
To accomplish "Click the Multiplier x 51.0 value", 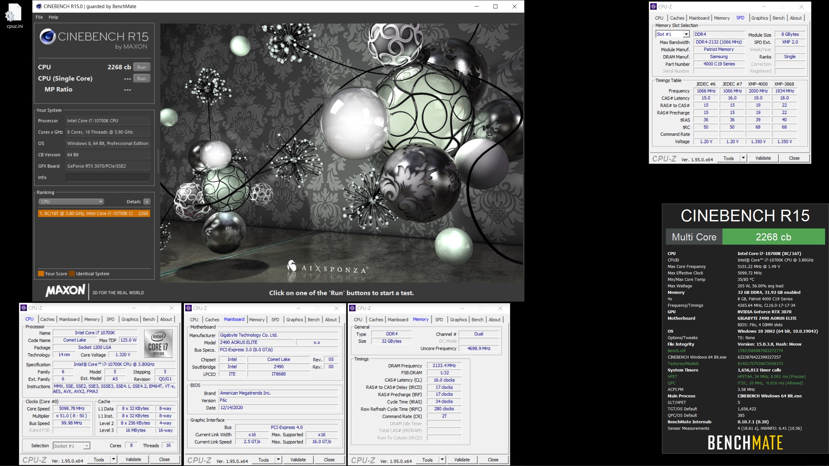I will [72, 416].
